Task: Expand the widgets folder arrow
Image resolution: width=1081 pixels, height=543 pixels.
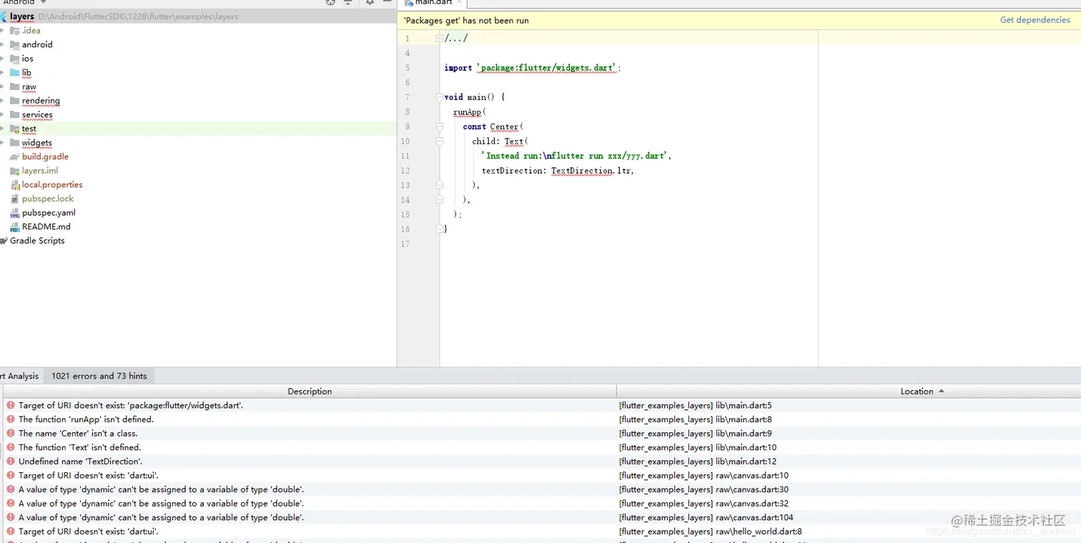Action: click(2, 143)
